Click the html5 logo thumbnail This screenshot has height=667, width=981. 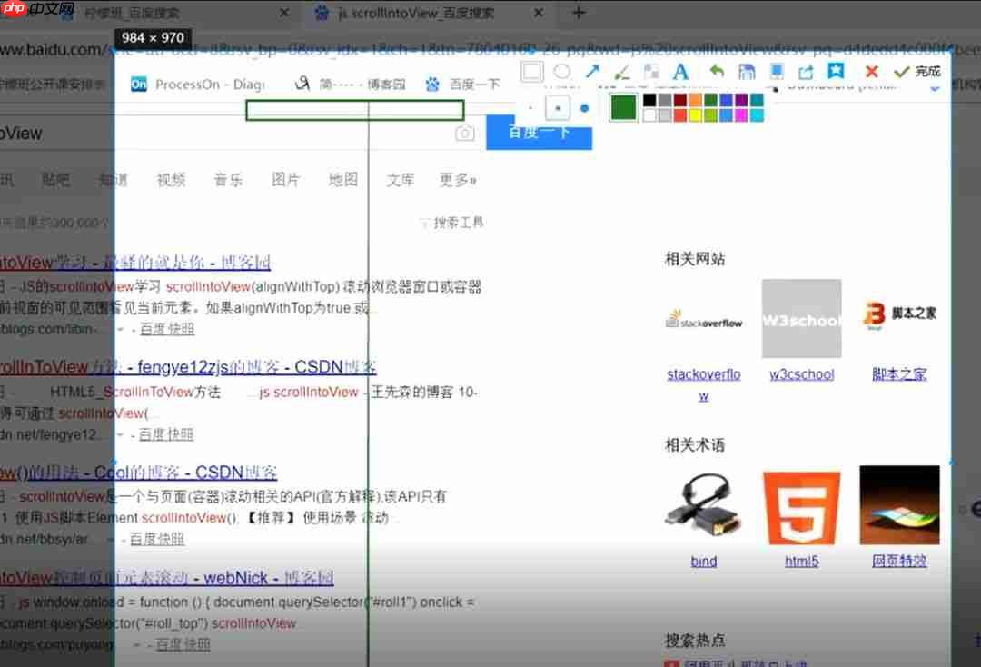coord(801,504)
